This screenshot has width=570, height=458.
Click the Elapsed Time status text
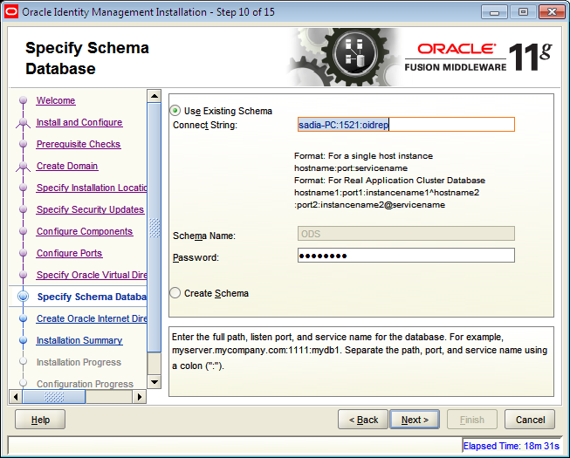pos(512,446)
